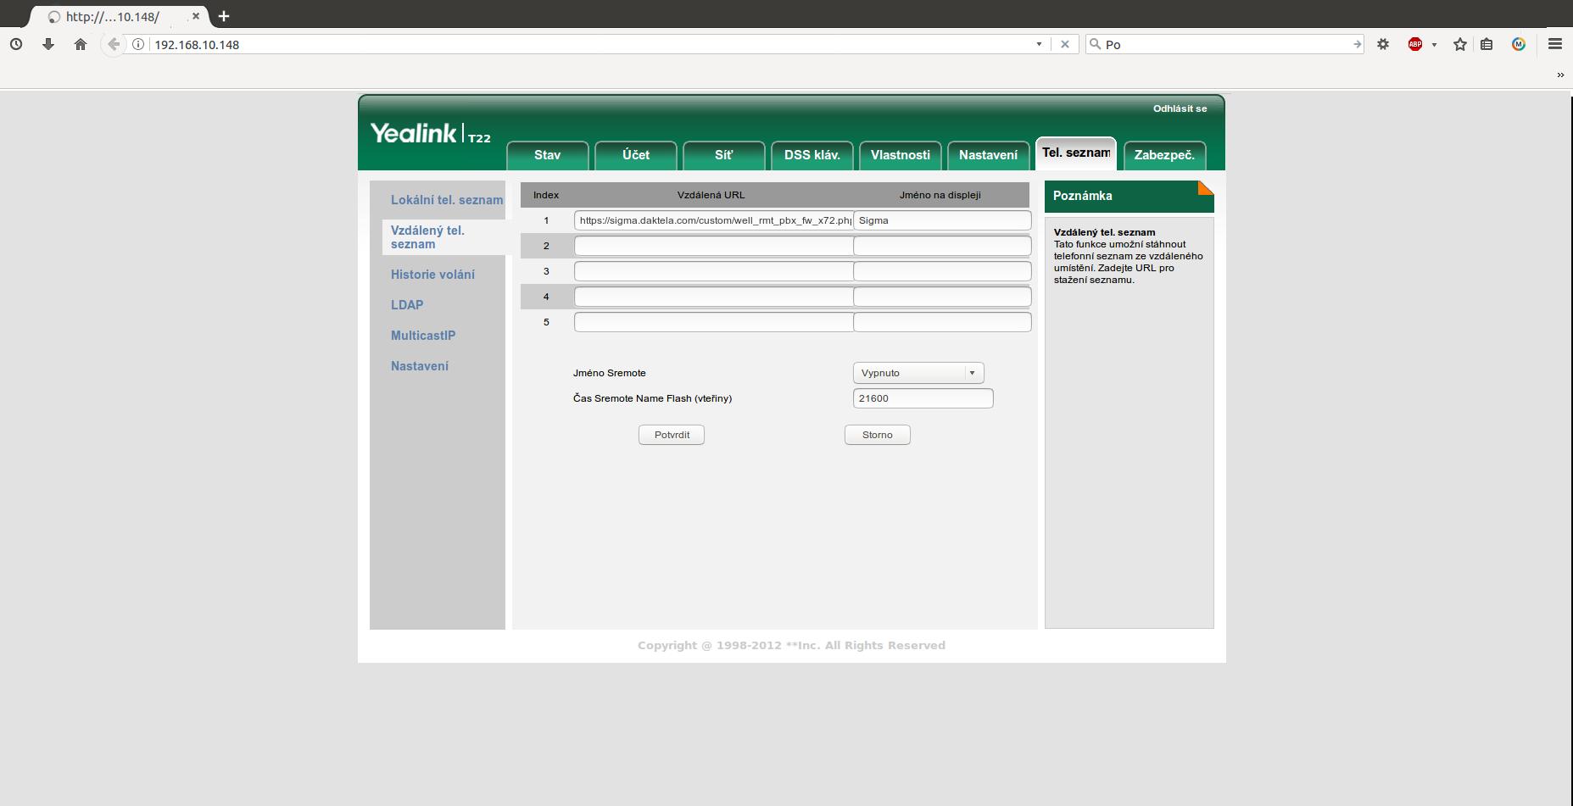Open the downloads arrow icon
The width and height of the screenshot is (1573, 806).
tap(48, 44)
